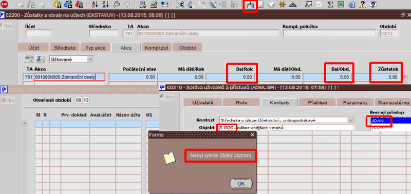The image size is (411, 194).
Task: Click the clock icon in toolbar
Action: click(x=319, y=4)
